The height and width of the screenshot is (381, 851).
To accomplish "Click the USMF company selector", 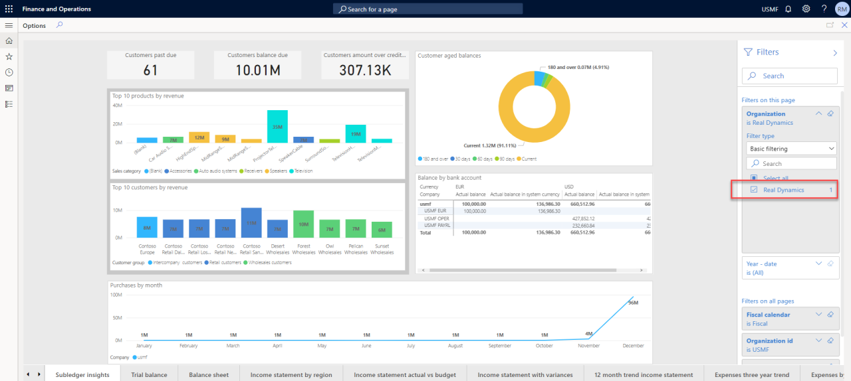I will [x=770, y=9].
